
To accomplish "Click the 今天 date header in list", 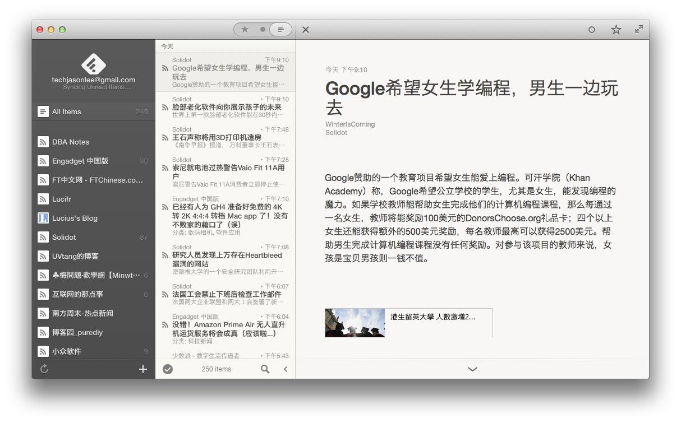I will coord(167,47).
